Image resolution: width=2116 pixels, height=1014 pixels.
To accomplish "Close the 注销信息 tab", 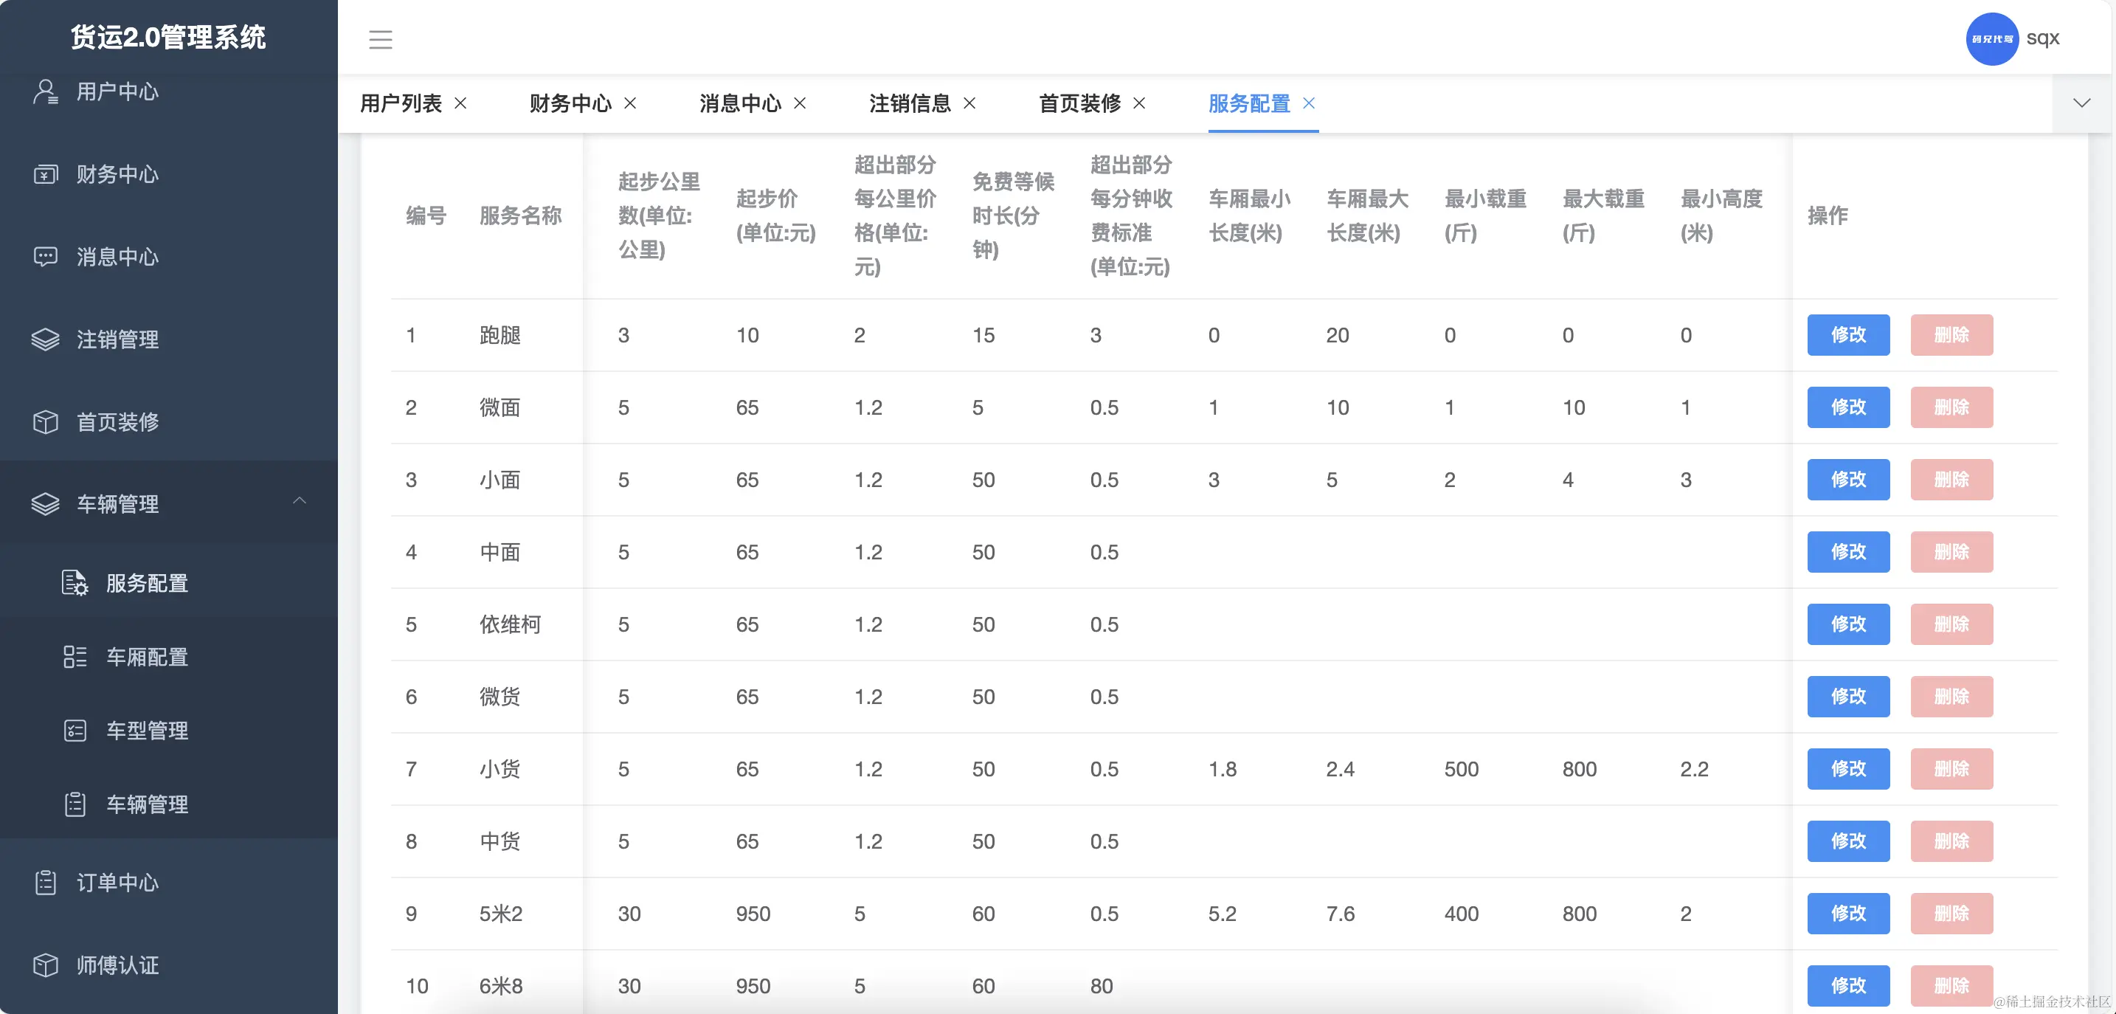I will [970, 103].
